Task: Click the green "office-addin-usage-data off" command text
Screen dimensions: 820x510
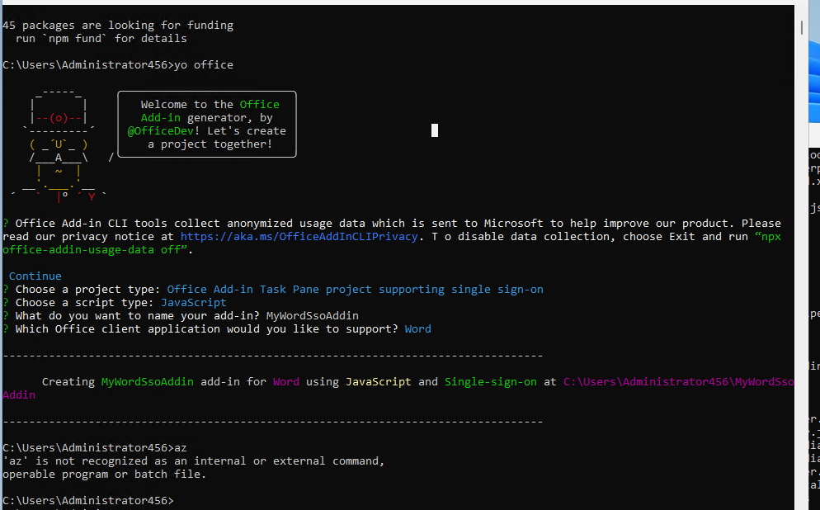Action: (92, 250)
